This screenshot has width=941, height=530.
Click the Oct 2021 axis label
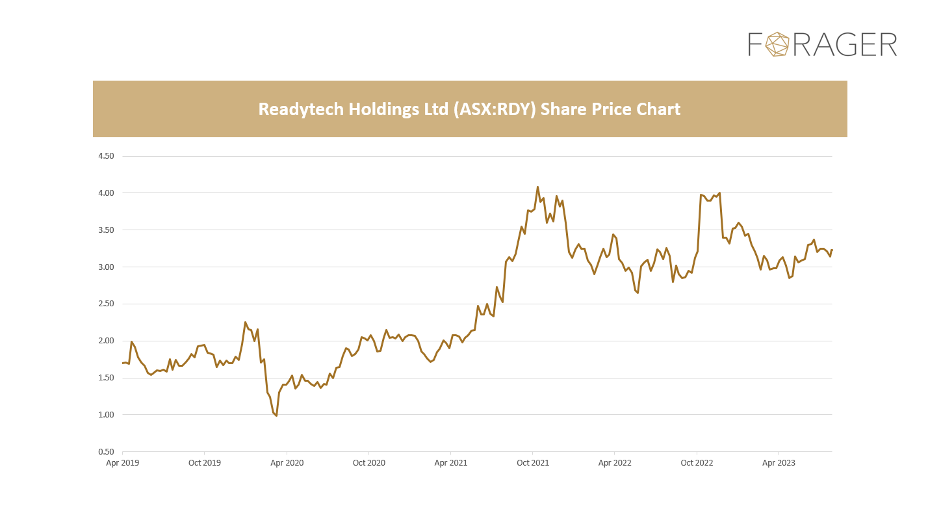click(x=533, y=463)
